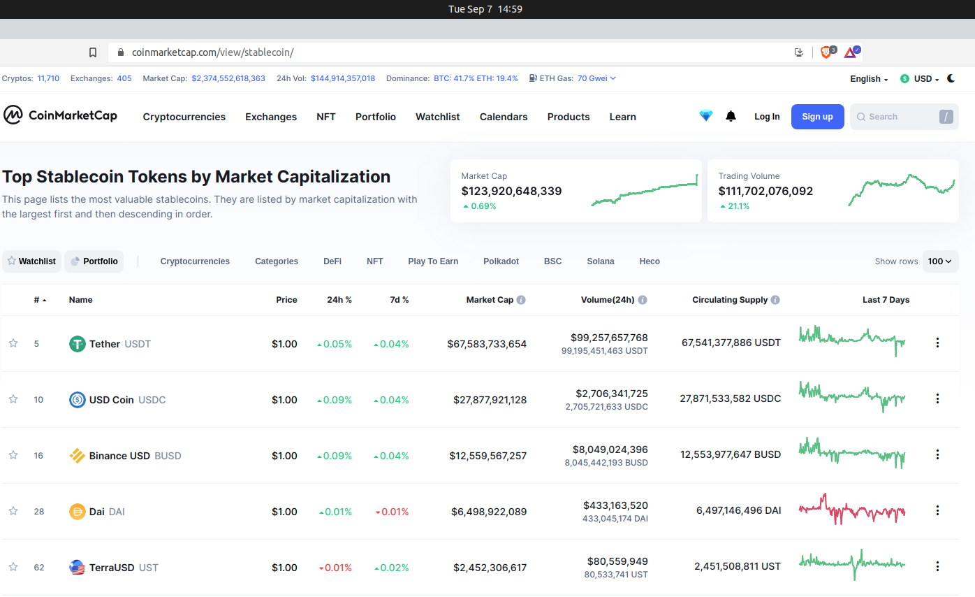Click the CoinMarketCap logo

tap(60, 115)
